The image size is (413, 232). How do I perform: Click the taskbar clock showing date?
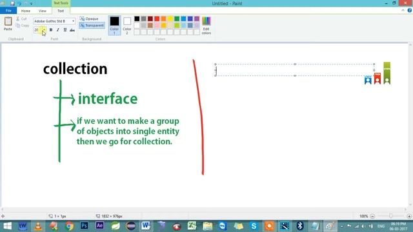(x=398, y=226)
